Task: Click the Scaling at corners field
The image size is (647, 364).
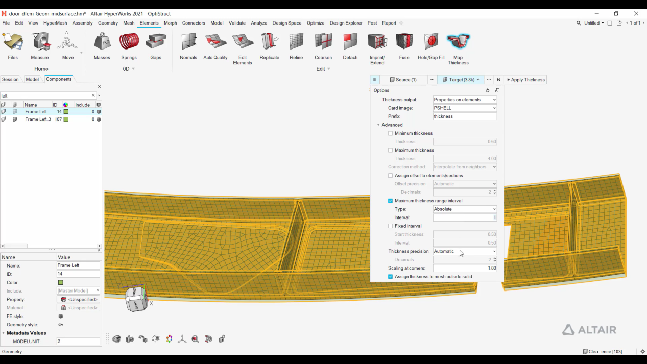Action: coord(465,268)
